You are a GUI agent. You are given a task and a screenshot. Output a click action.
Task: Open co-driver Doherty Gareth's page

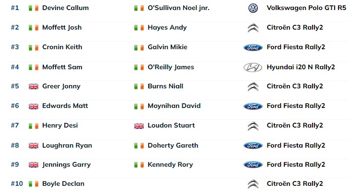(173, 146)
